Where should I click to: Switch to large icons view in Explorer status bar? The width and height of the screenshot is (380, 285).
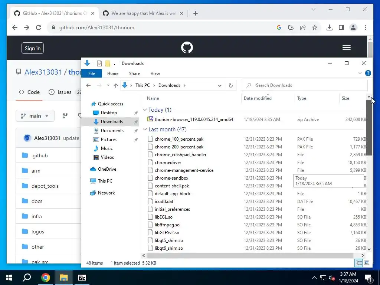click(x=366, y=263)
